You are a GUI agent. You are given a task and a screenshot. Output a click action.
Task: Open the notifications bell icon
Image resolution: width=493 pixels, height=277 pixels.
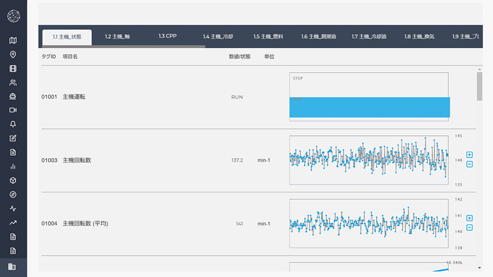pyautogui.click(x=13, y=124)
